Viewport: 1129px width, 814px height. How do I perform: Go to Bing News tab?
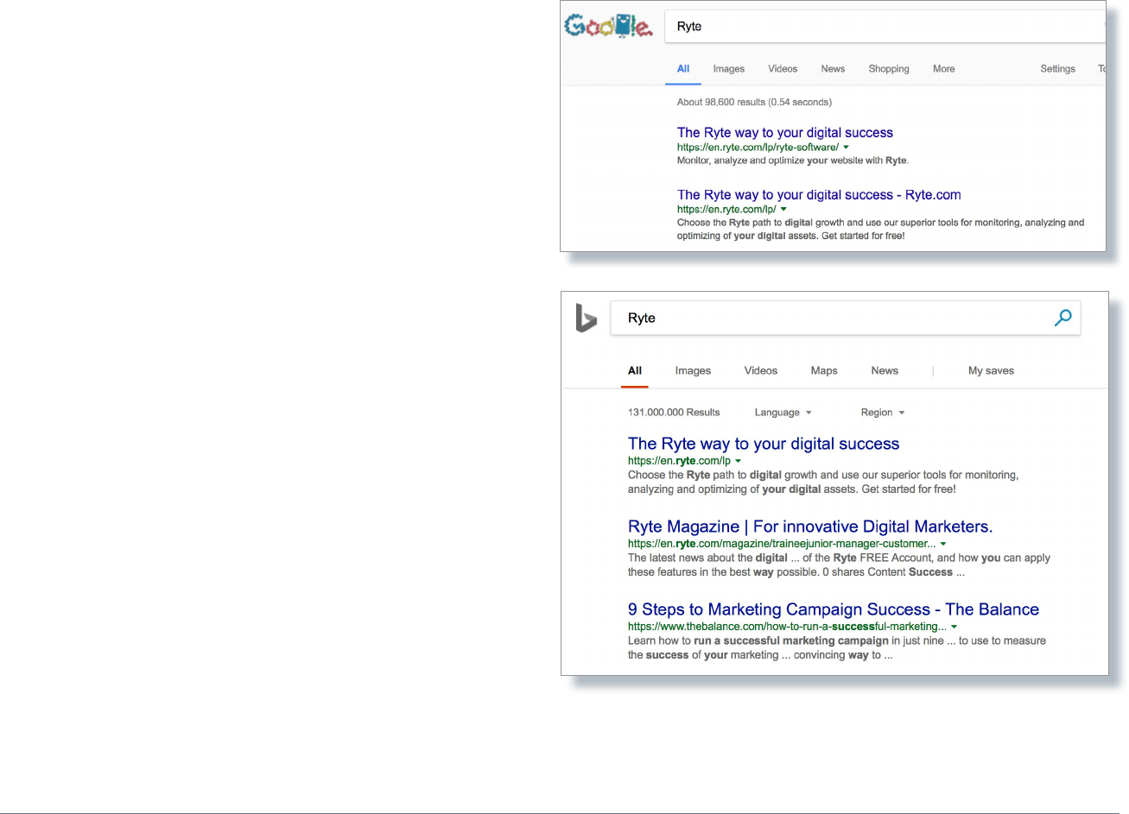[x=885, y=370]
